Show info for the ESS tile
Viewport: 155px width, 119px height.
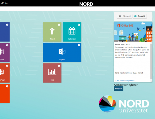click(59, 66)
